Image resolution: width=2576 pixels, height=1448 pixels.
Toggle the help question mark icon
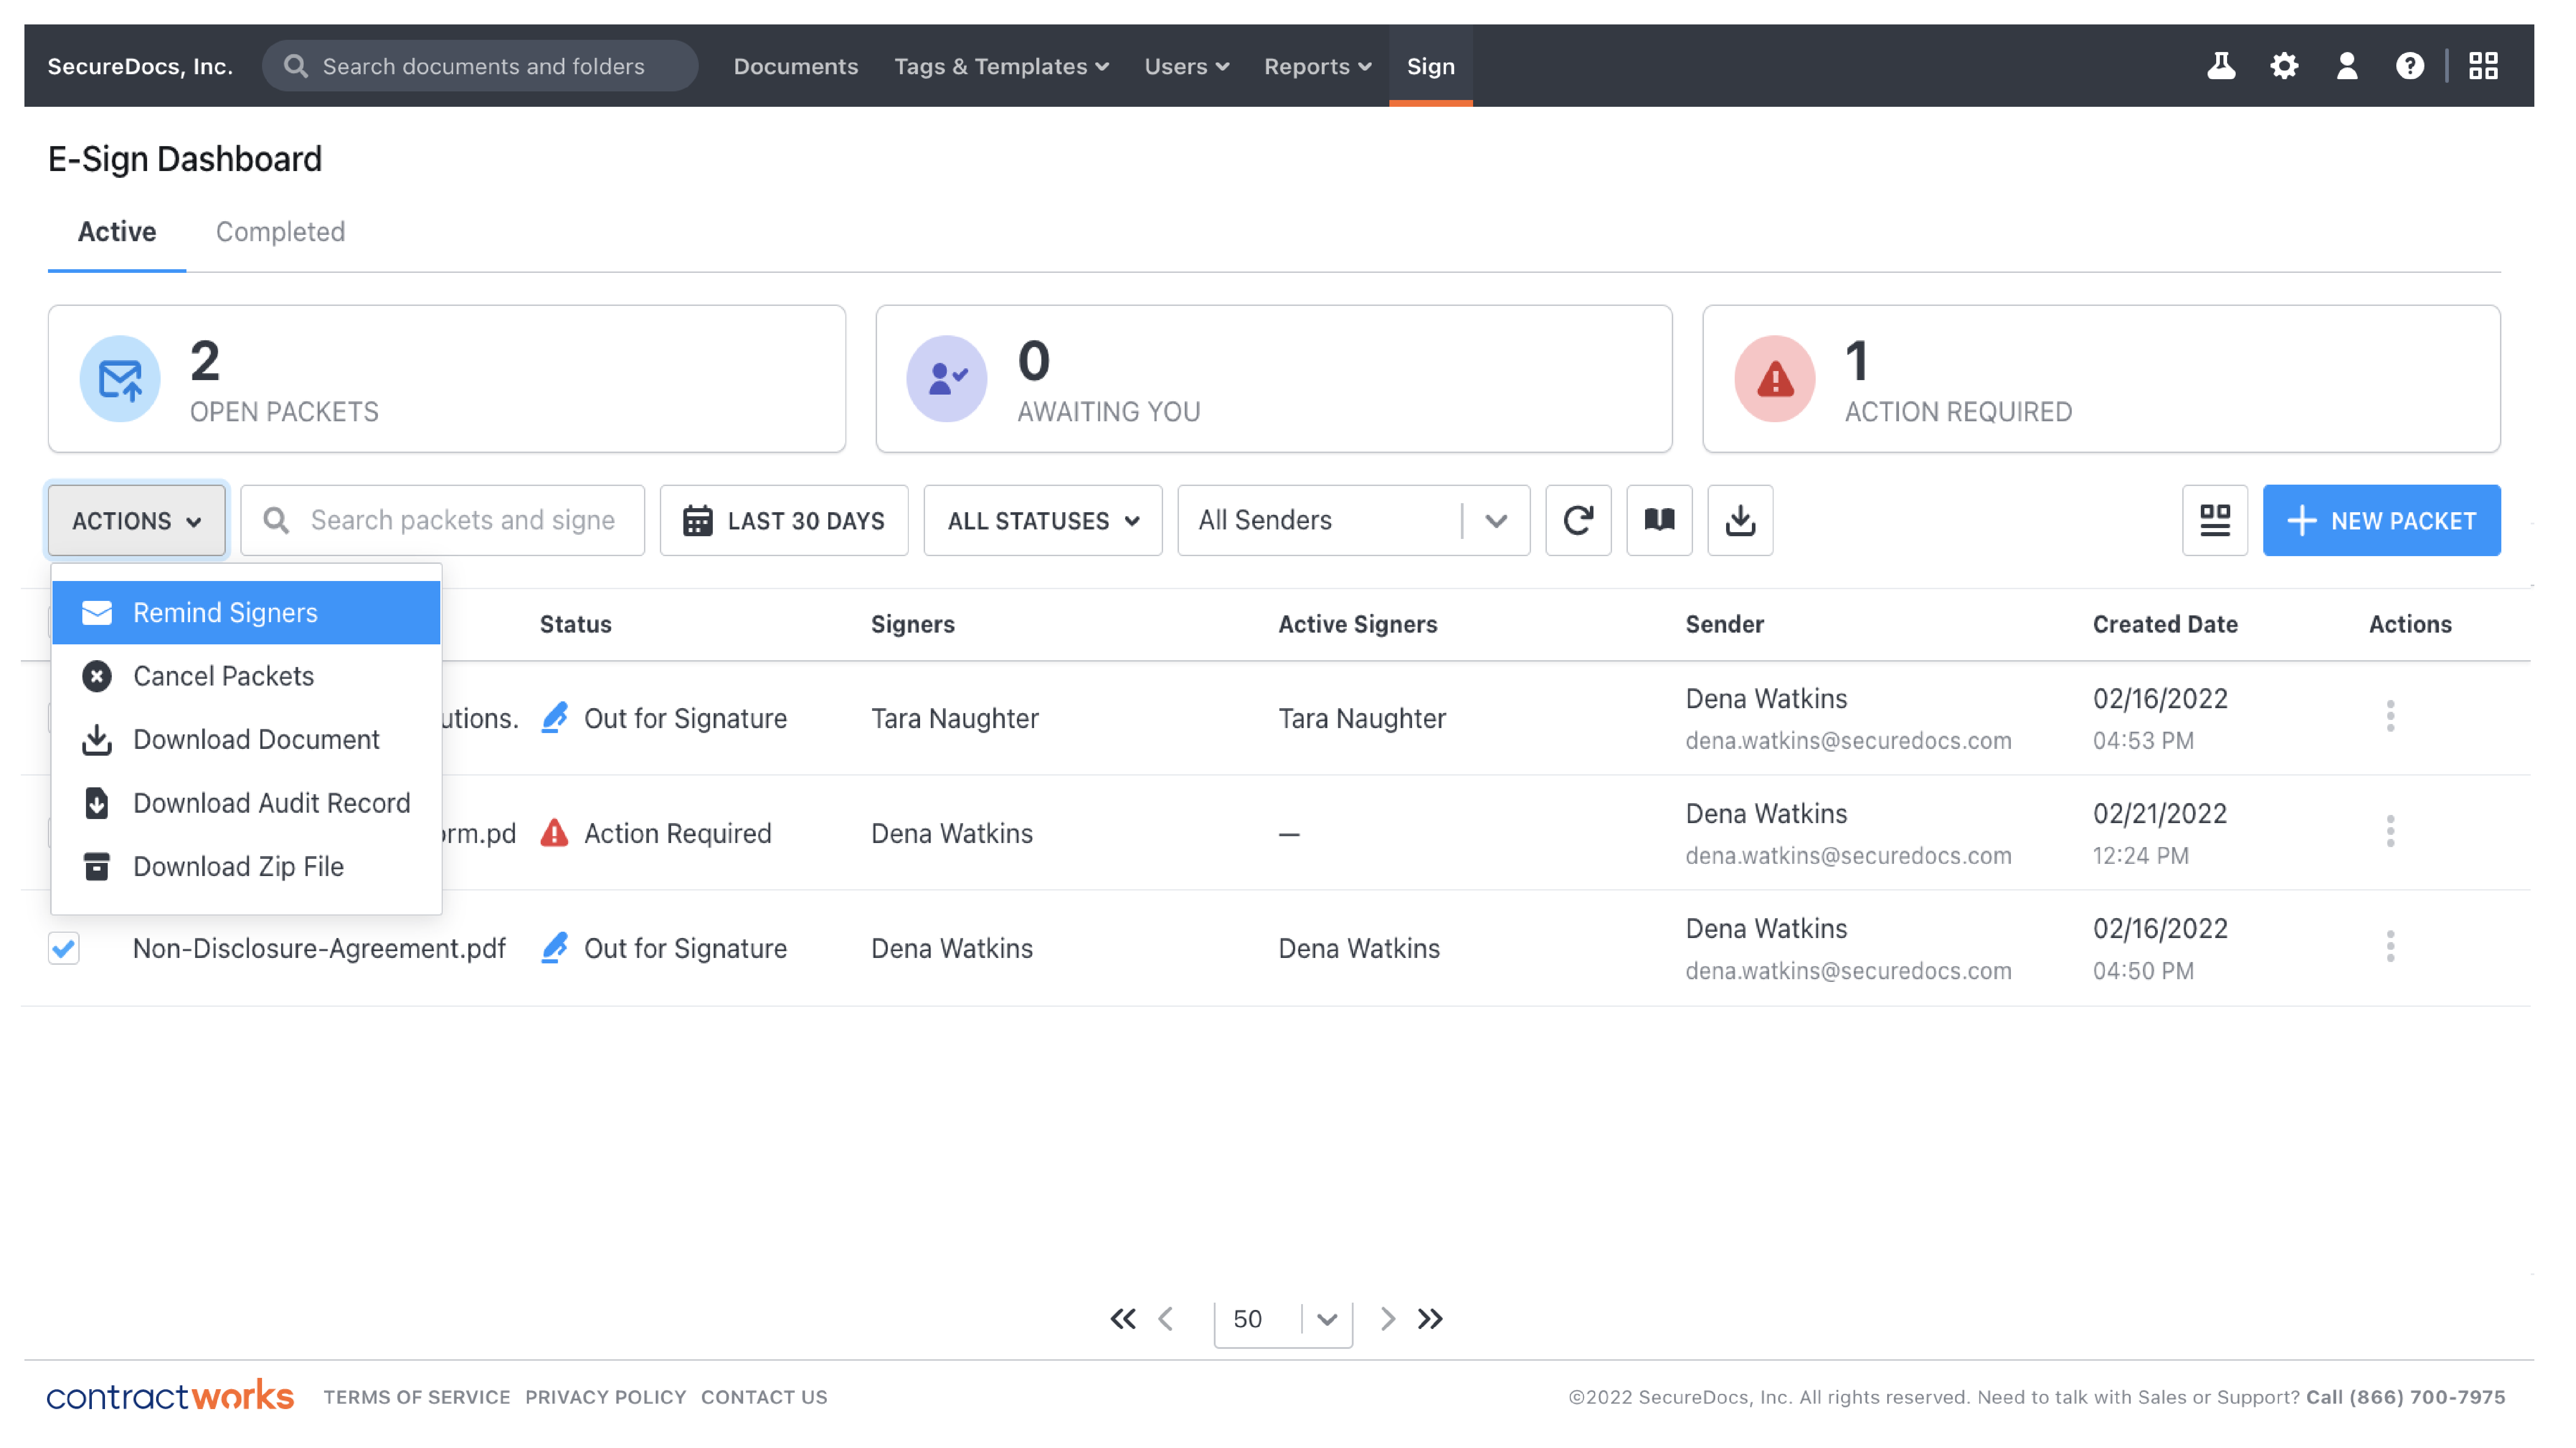point(2411,65)
